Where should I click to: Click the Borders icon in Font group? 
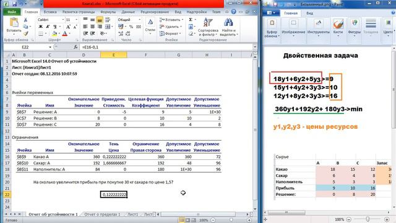click(x=41, y=33)
